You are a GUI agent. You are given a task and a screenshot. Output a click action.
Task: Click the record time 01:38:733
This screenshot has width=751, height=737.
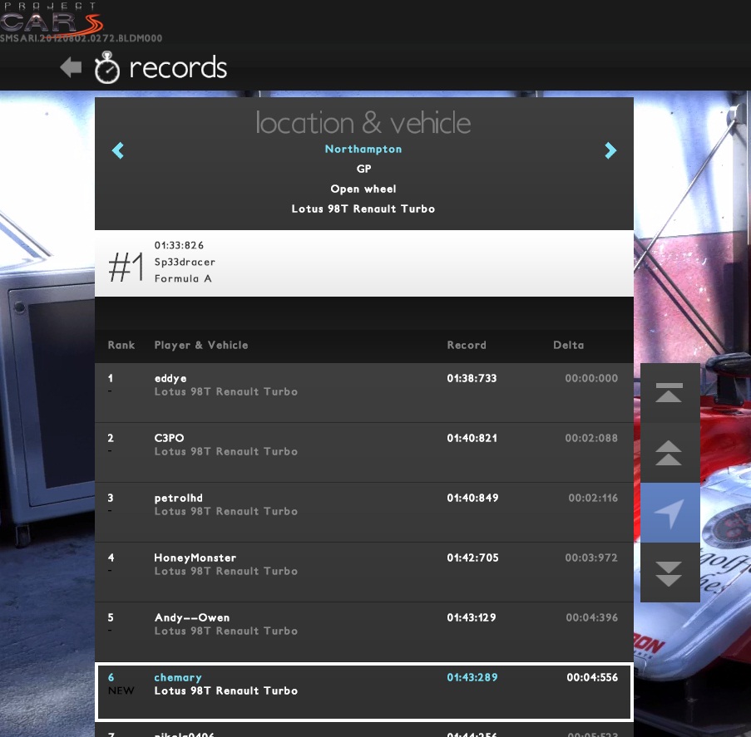(472, 378)
